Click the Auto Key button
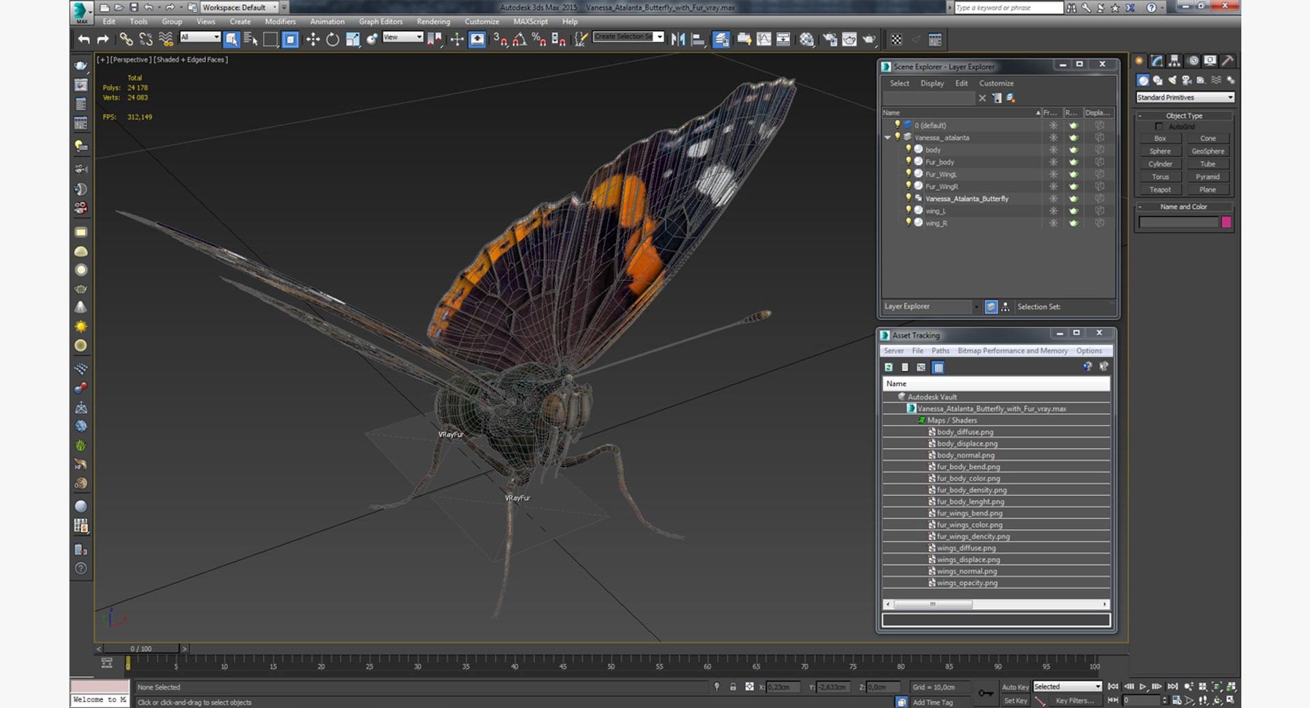 tap(1015, 687)
